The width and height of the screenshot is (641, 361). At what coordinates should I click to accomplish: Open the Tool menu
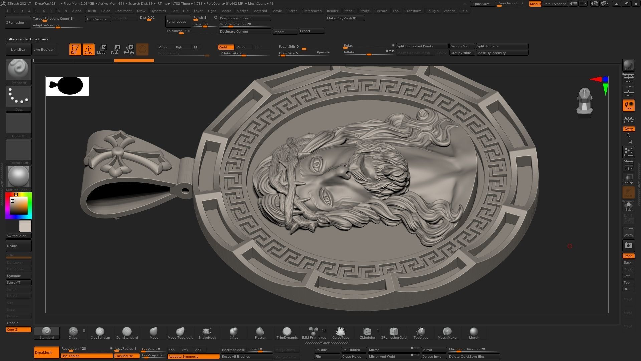tap(396, 11)
